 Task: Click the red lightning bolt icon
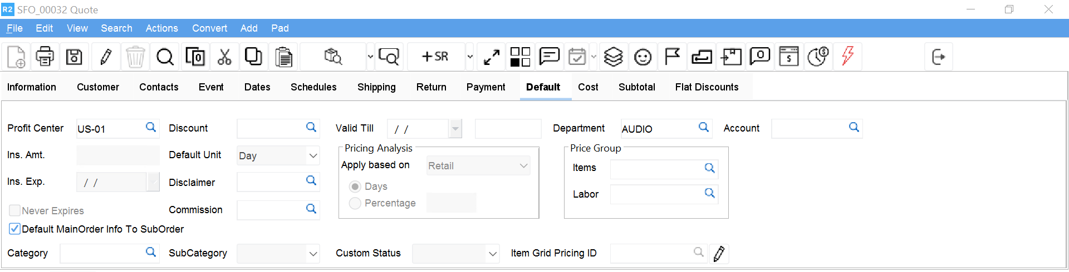[847, 57]
